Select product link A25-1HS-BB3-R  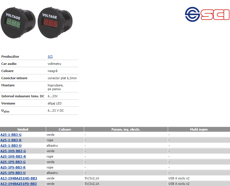click(x=13, y=156)
